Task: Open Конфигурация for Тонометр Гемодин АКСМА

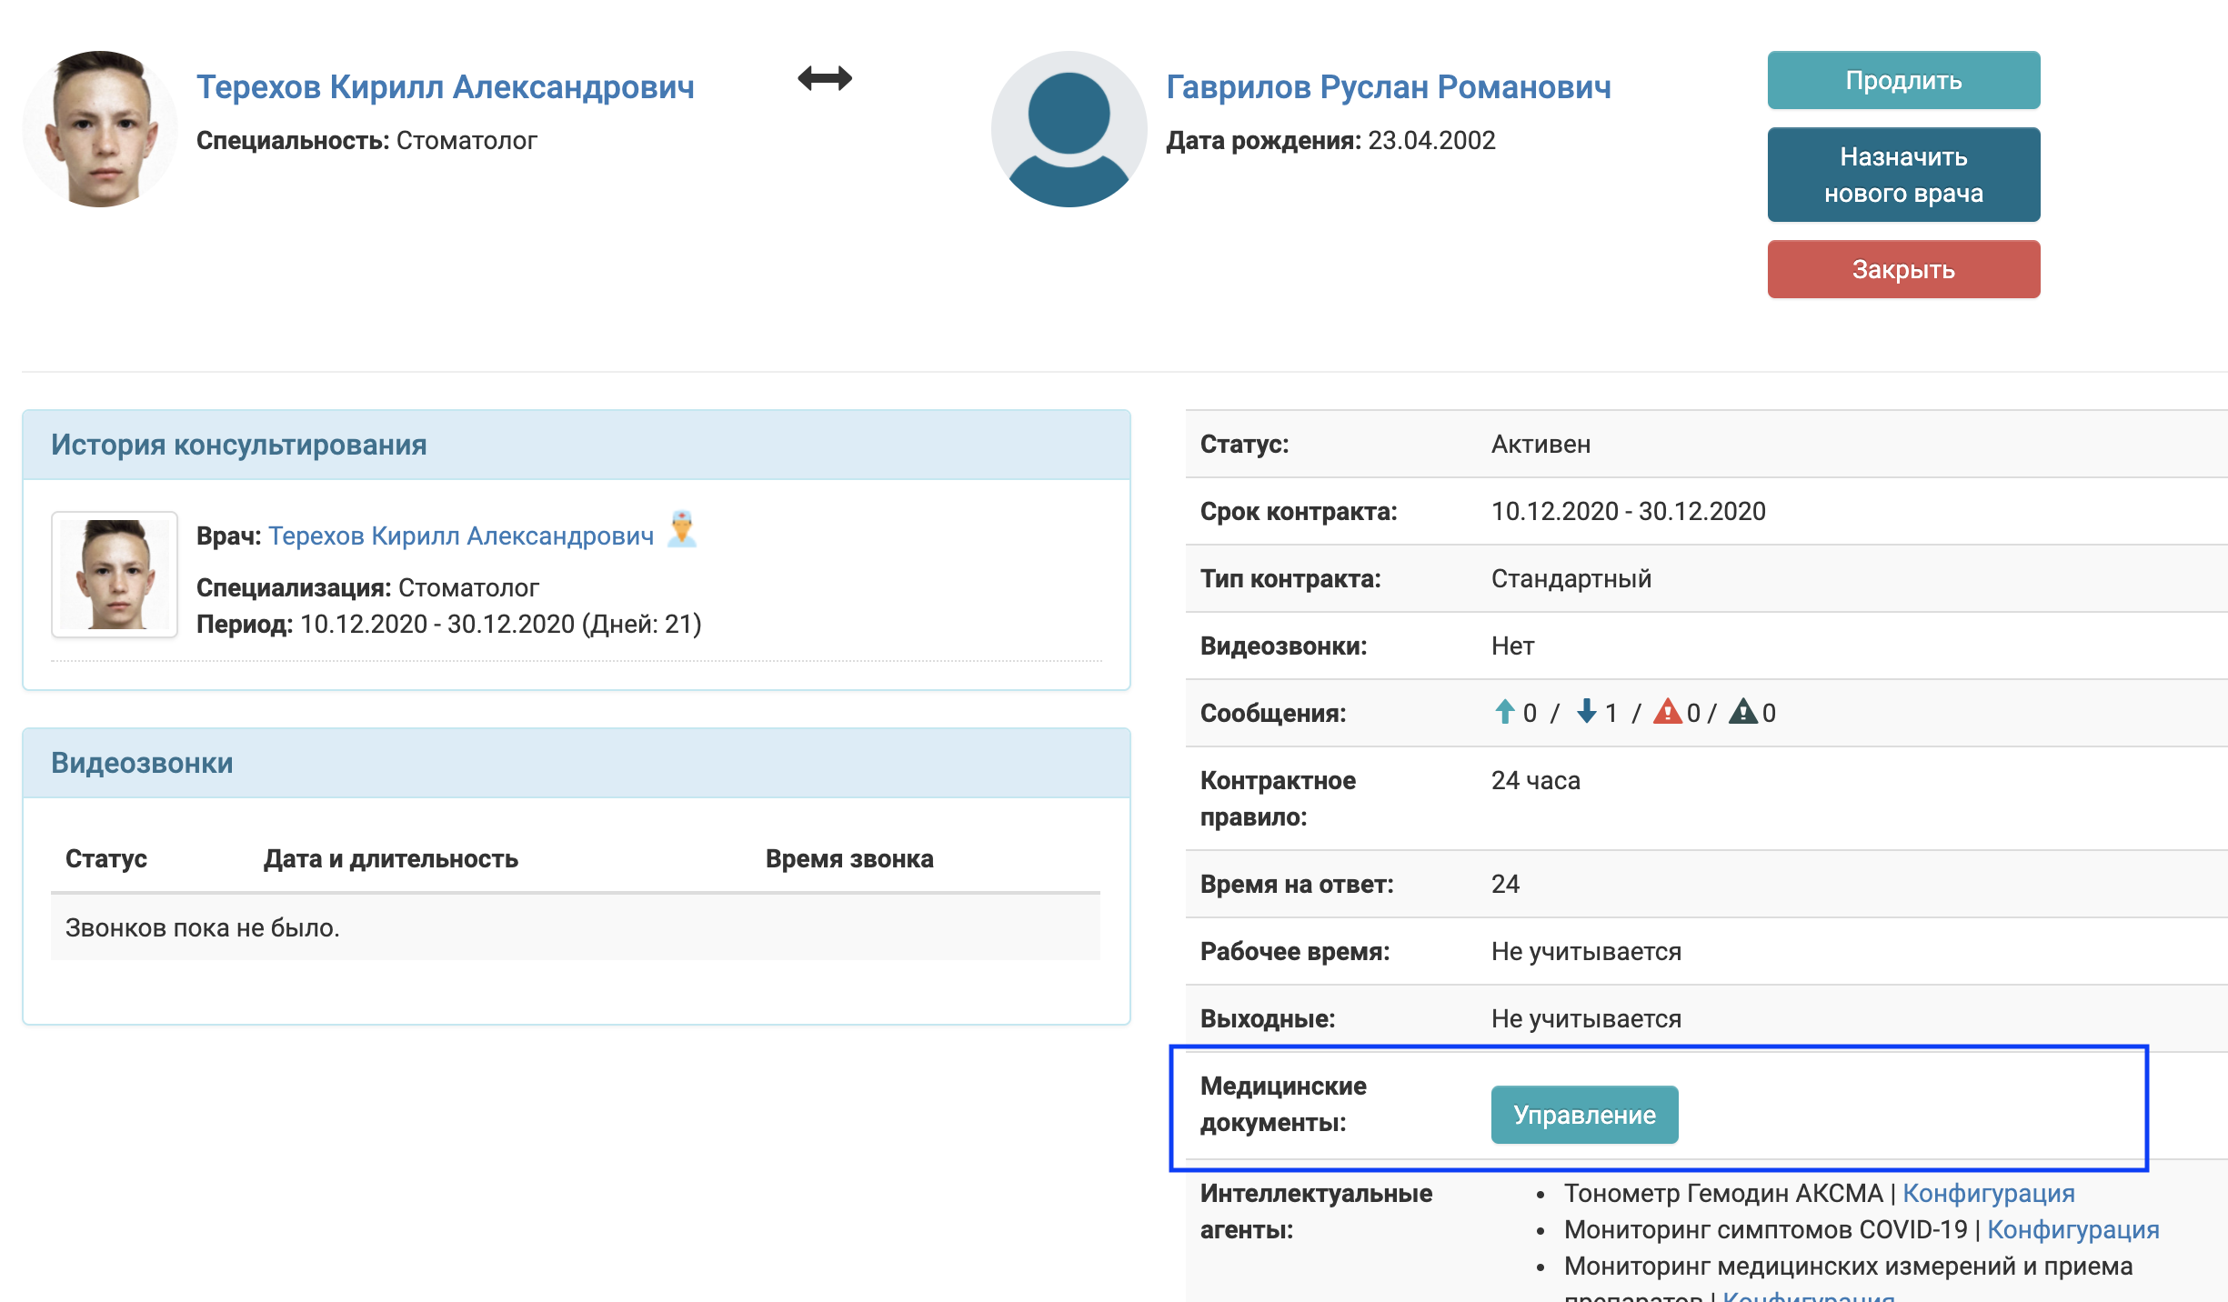Action: click(x=1988, y=1193)
